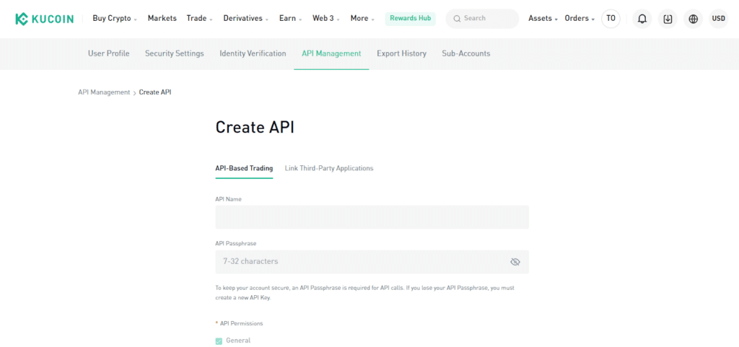The height and width of the screenshot is (347, 739).
Task: Click the search magnifier icon
Action: point(457,19)
